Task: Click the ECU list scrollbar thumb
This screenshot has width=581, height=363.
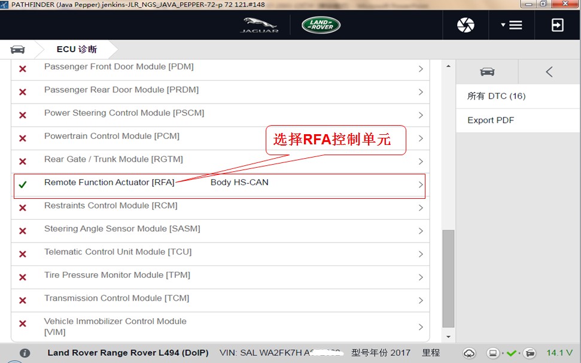Action: tap(448, 279)
